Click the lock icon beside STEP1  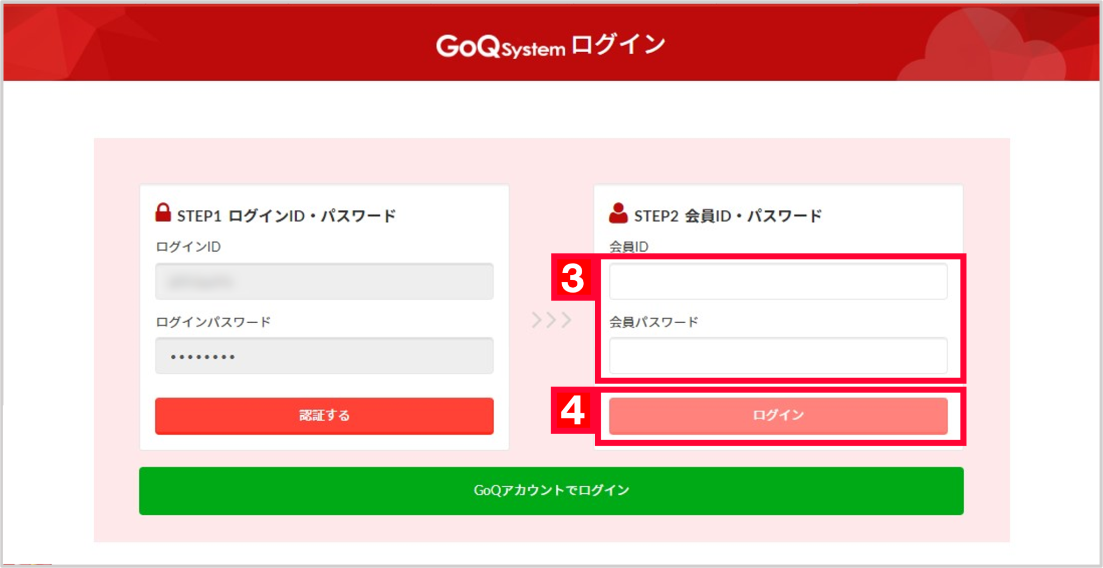tap(163, 212)
